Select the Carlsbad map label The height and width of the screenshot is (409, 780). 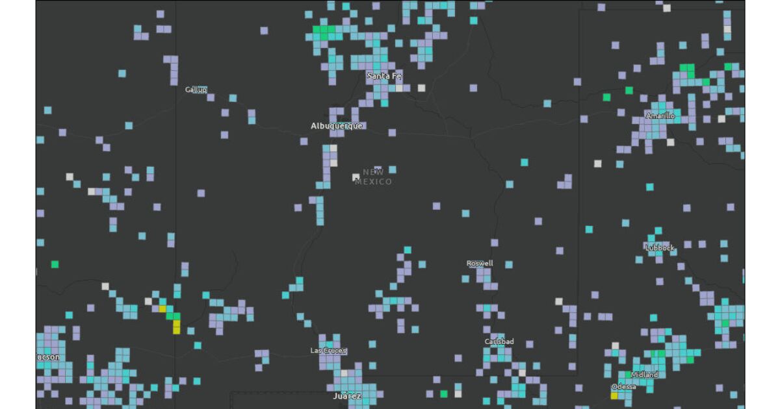point(499,341)
